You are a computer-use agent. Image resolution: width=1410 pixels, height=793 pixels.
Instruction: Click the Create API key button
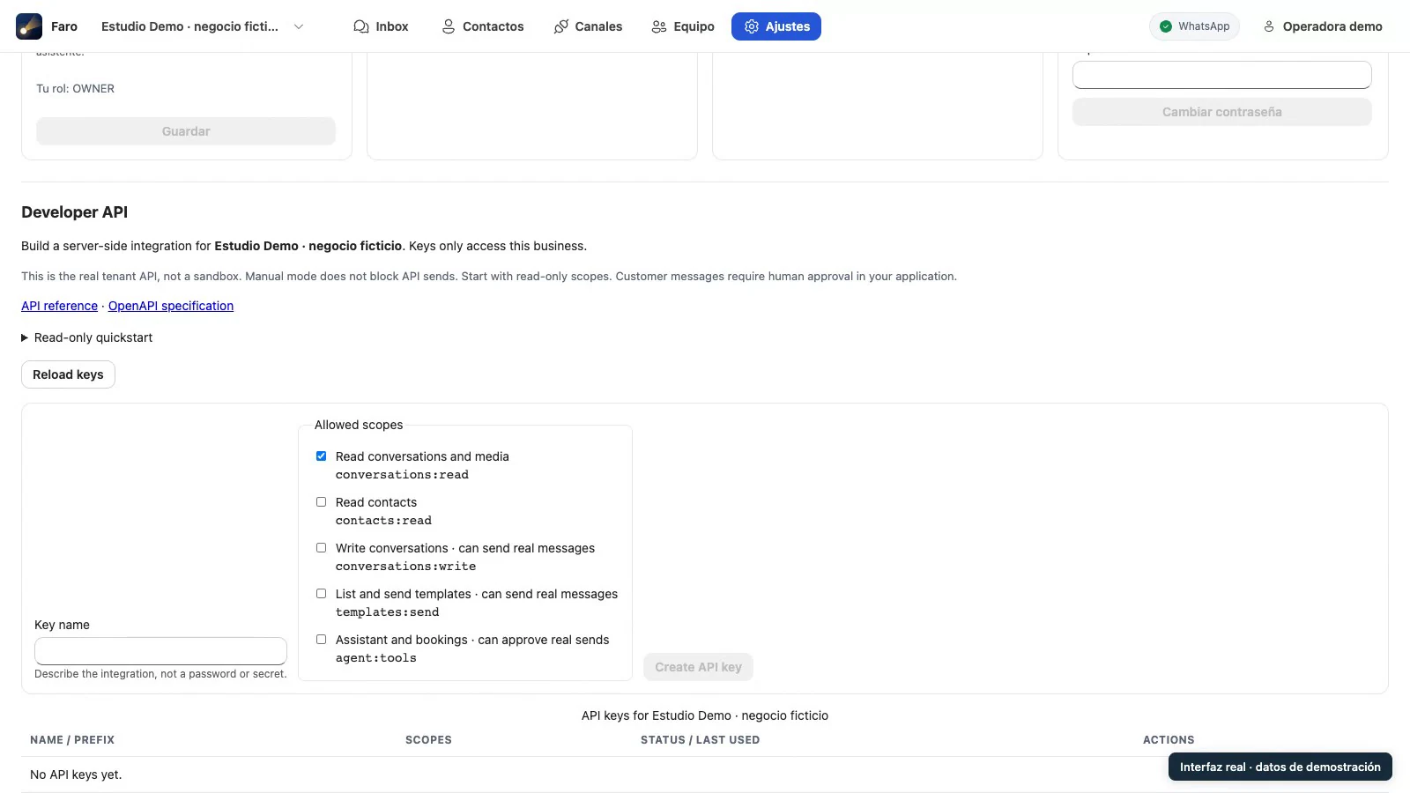[698, 667]
